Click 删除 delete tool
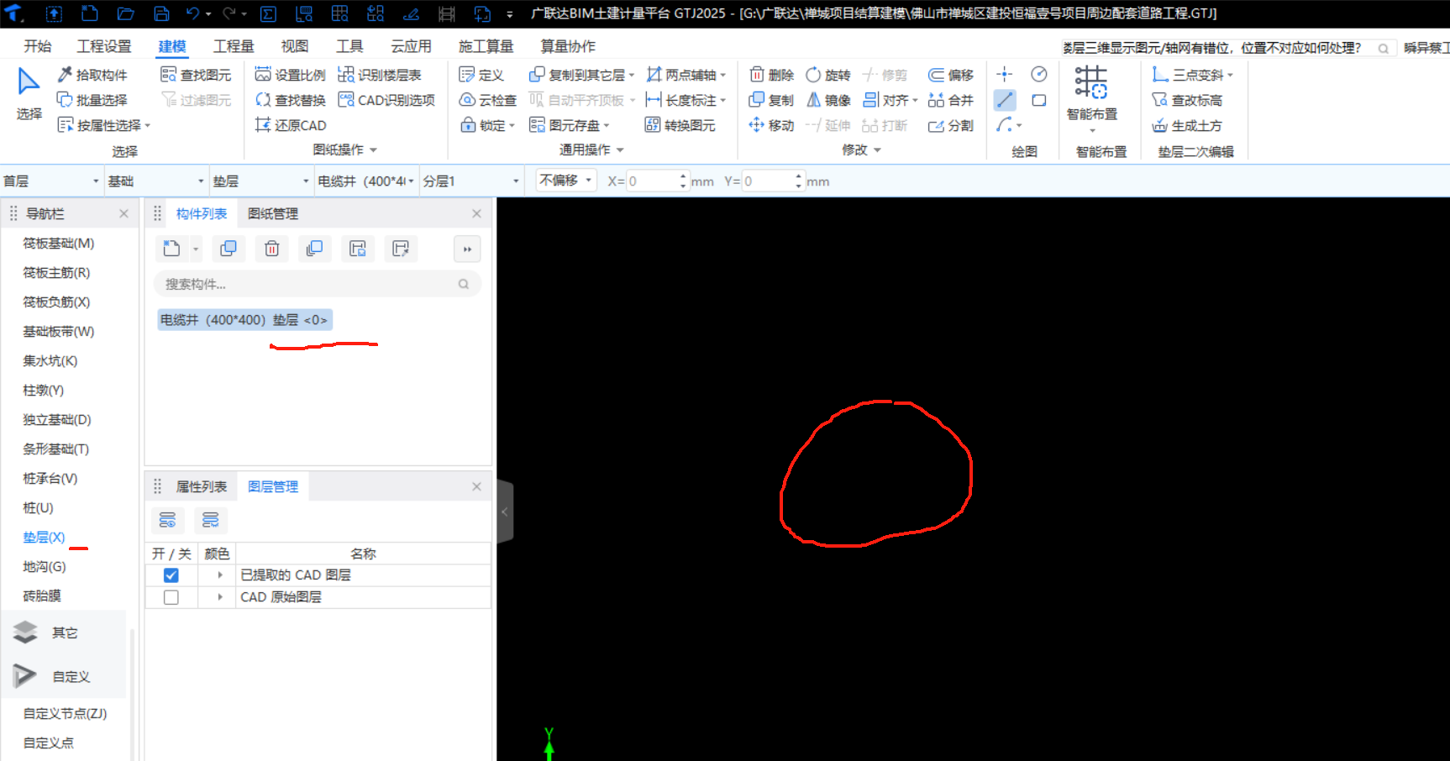 coord(771,75)
